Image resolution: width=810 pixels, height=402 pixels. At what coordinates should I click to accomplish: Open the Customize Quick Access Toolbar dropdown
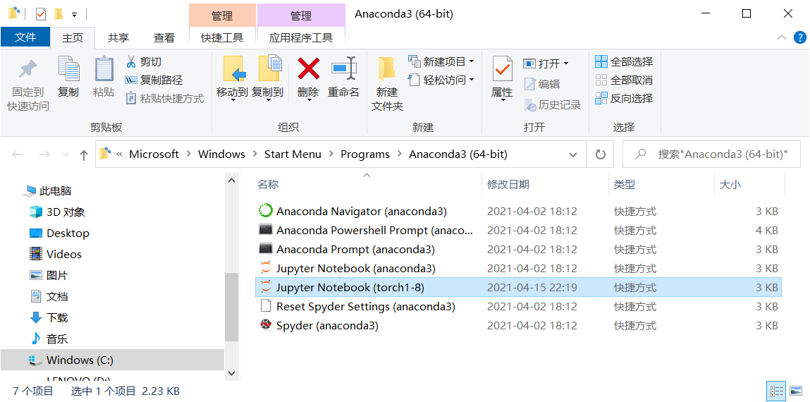coord(75,15)
